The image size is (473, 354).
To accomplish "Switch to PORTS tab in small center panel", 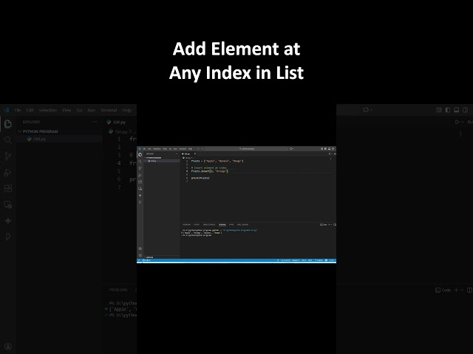I will coord(231,224).
